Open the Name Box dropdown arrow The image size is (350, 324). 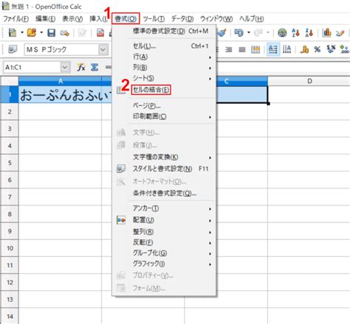pos(65,67)
